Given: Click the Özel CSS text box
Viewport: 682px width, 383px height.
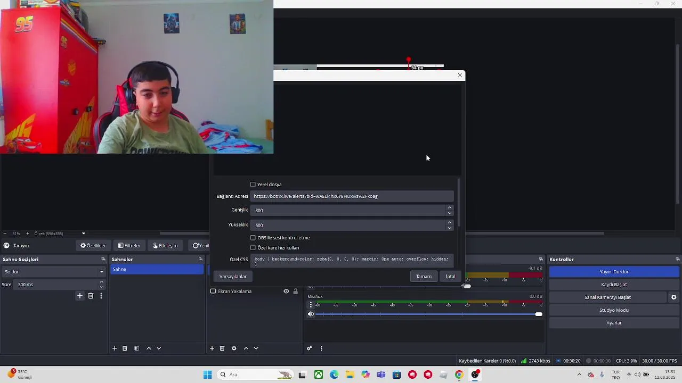Looking at the screenshot, I should pos(352,261).
